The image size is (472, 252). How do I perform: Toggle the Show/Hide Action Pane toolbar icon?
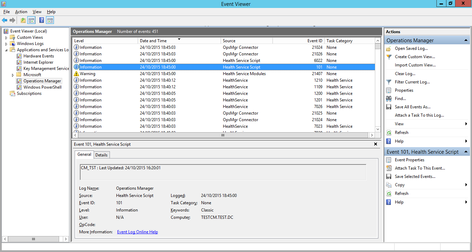click(x=50, y=20)
